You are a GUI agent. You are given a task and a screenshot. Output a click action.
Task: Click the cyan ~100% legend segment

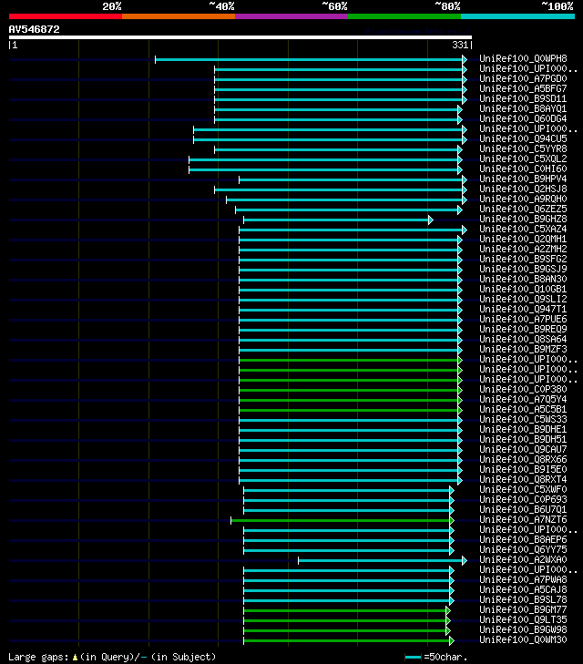(517, 16)
